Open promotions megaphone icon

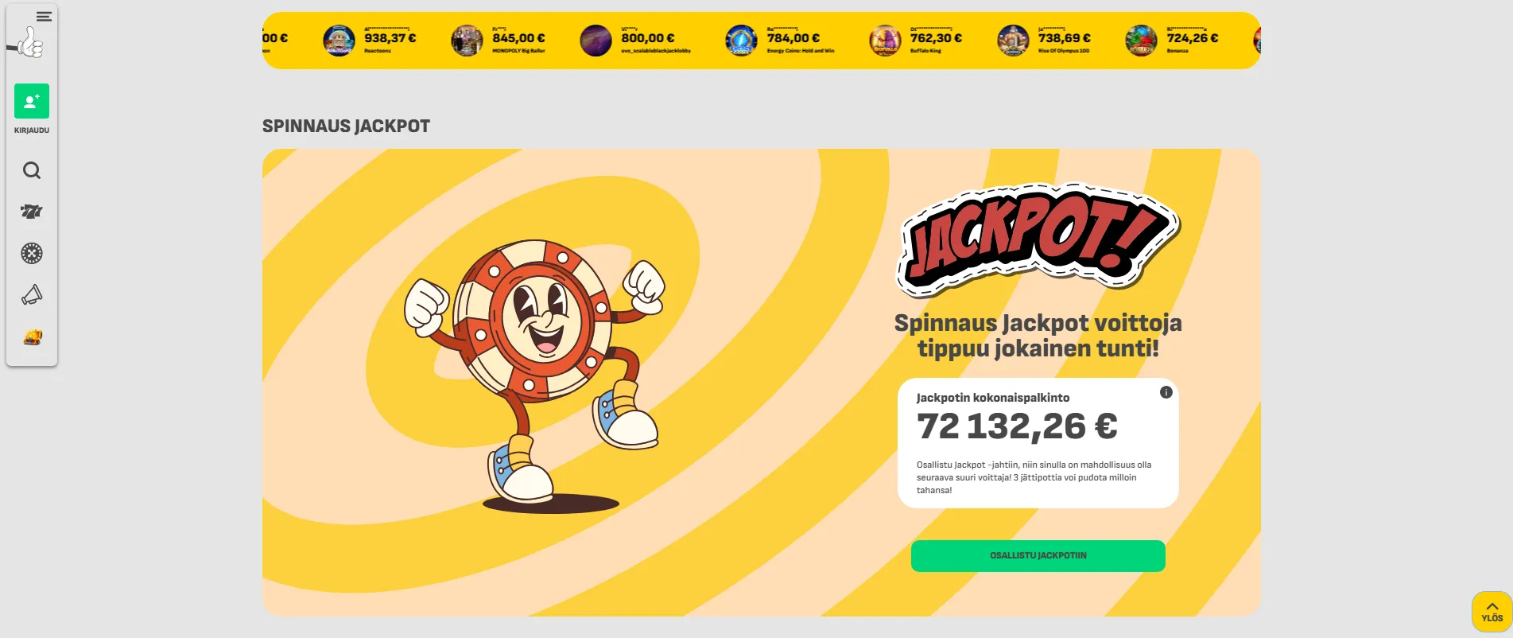[32, 295]
